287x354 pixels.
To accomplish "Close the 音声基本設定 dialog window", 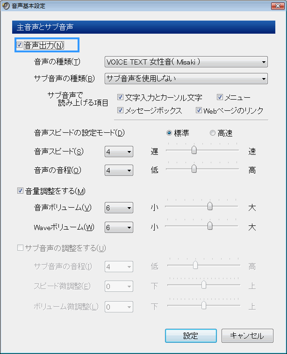I will coord(276,6).
